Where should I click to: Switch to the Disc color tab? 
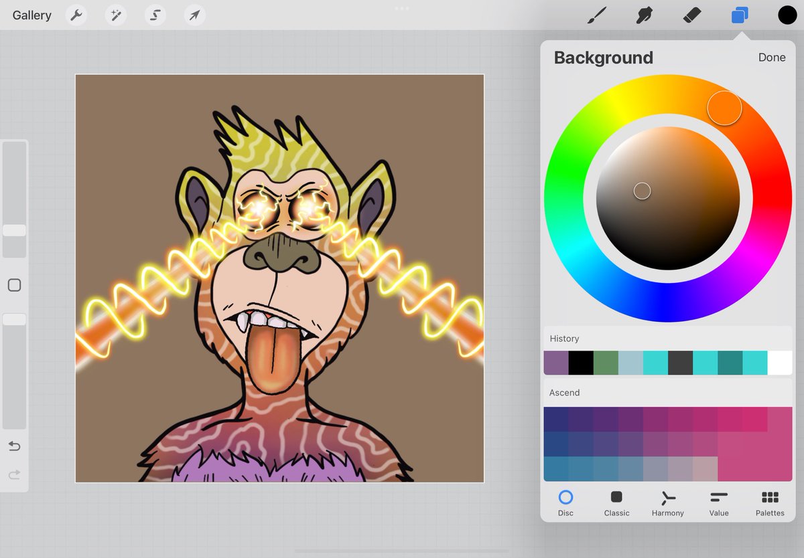[565, 503]
